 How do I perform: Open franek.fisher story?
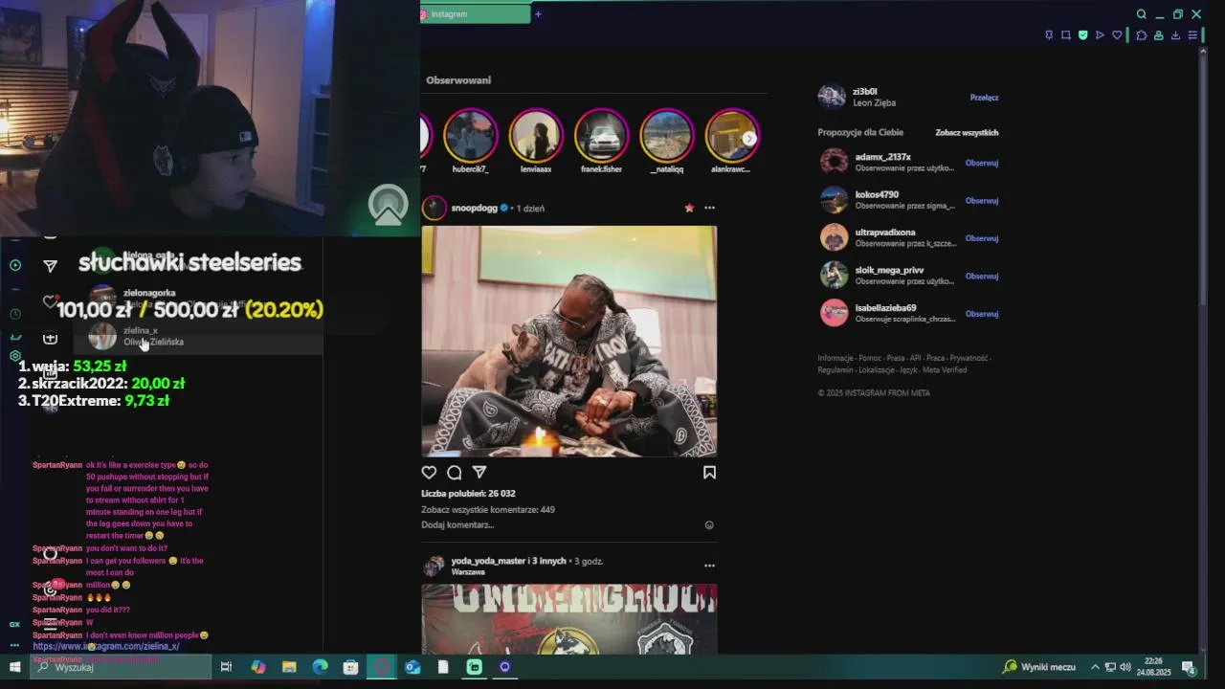(x=601, y=142)
